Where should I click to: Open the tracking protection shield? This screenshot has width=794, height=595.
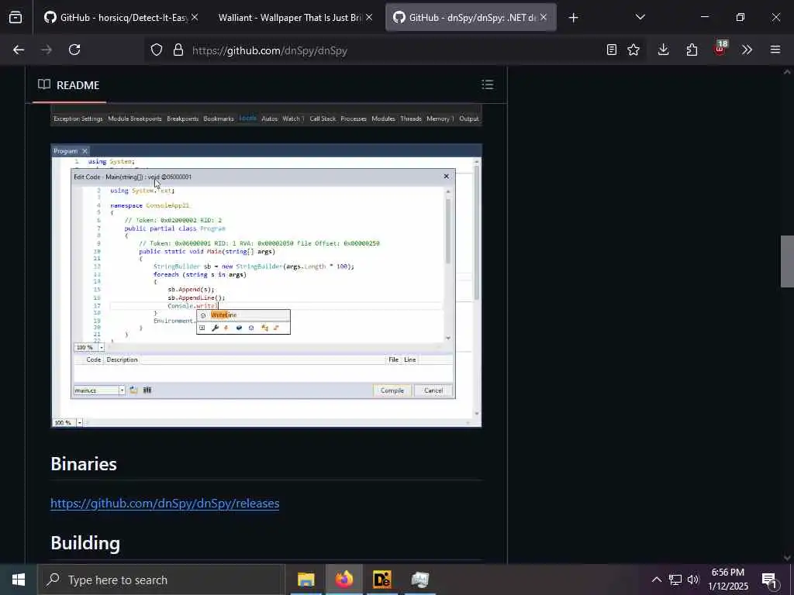[x=157, y=50]
